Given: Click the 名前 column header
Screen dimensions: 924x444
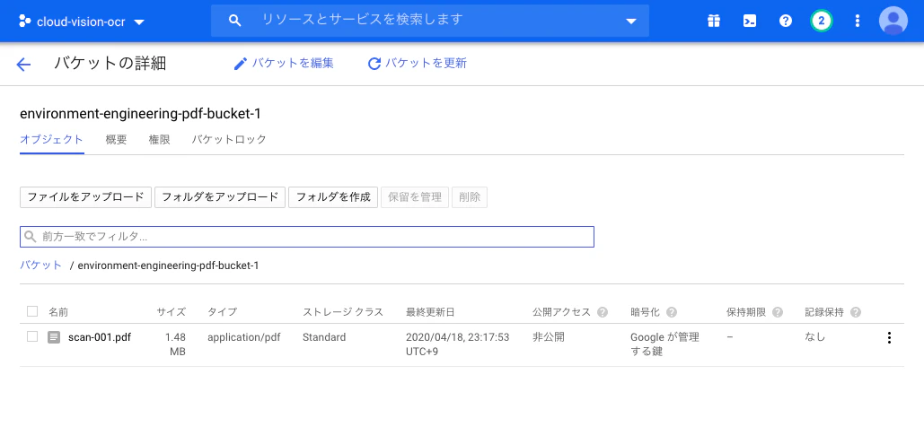Looking at the screenshot, I should [x=58, y=312].
